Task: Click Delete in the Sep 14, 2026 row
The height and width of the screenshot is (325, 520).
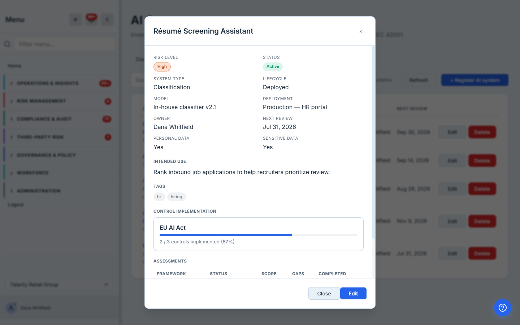Action: 482,160
